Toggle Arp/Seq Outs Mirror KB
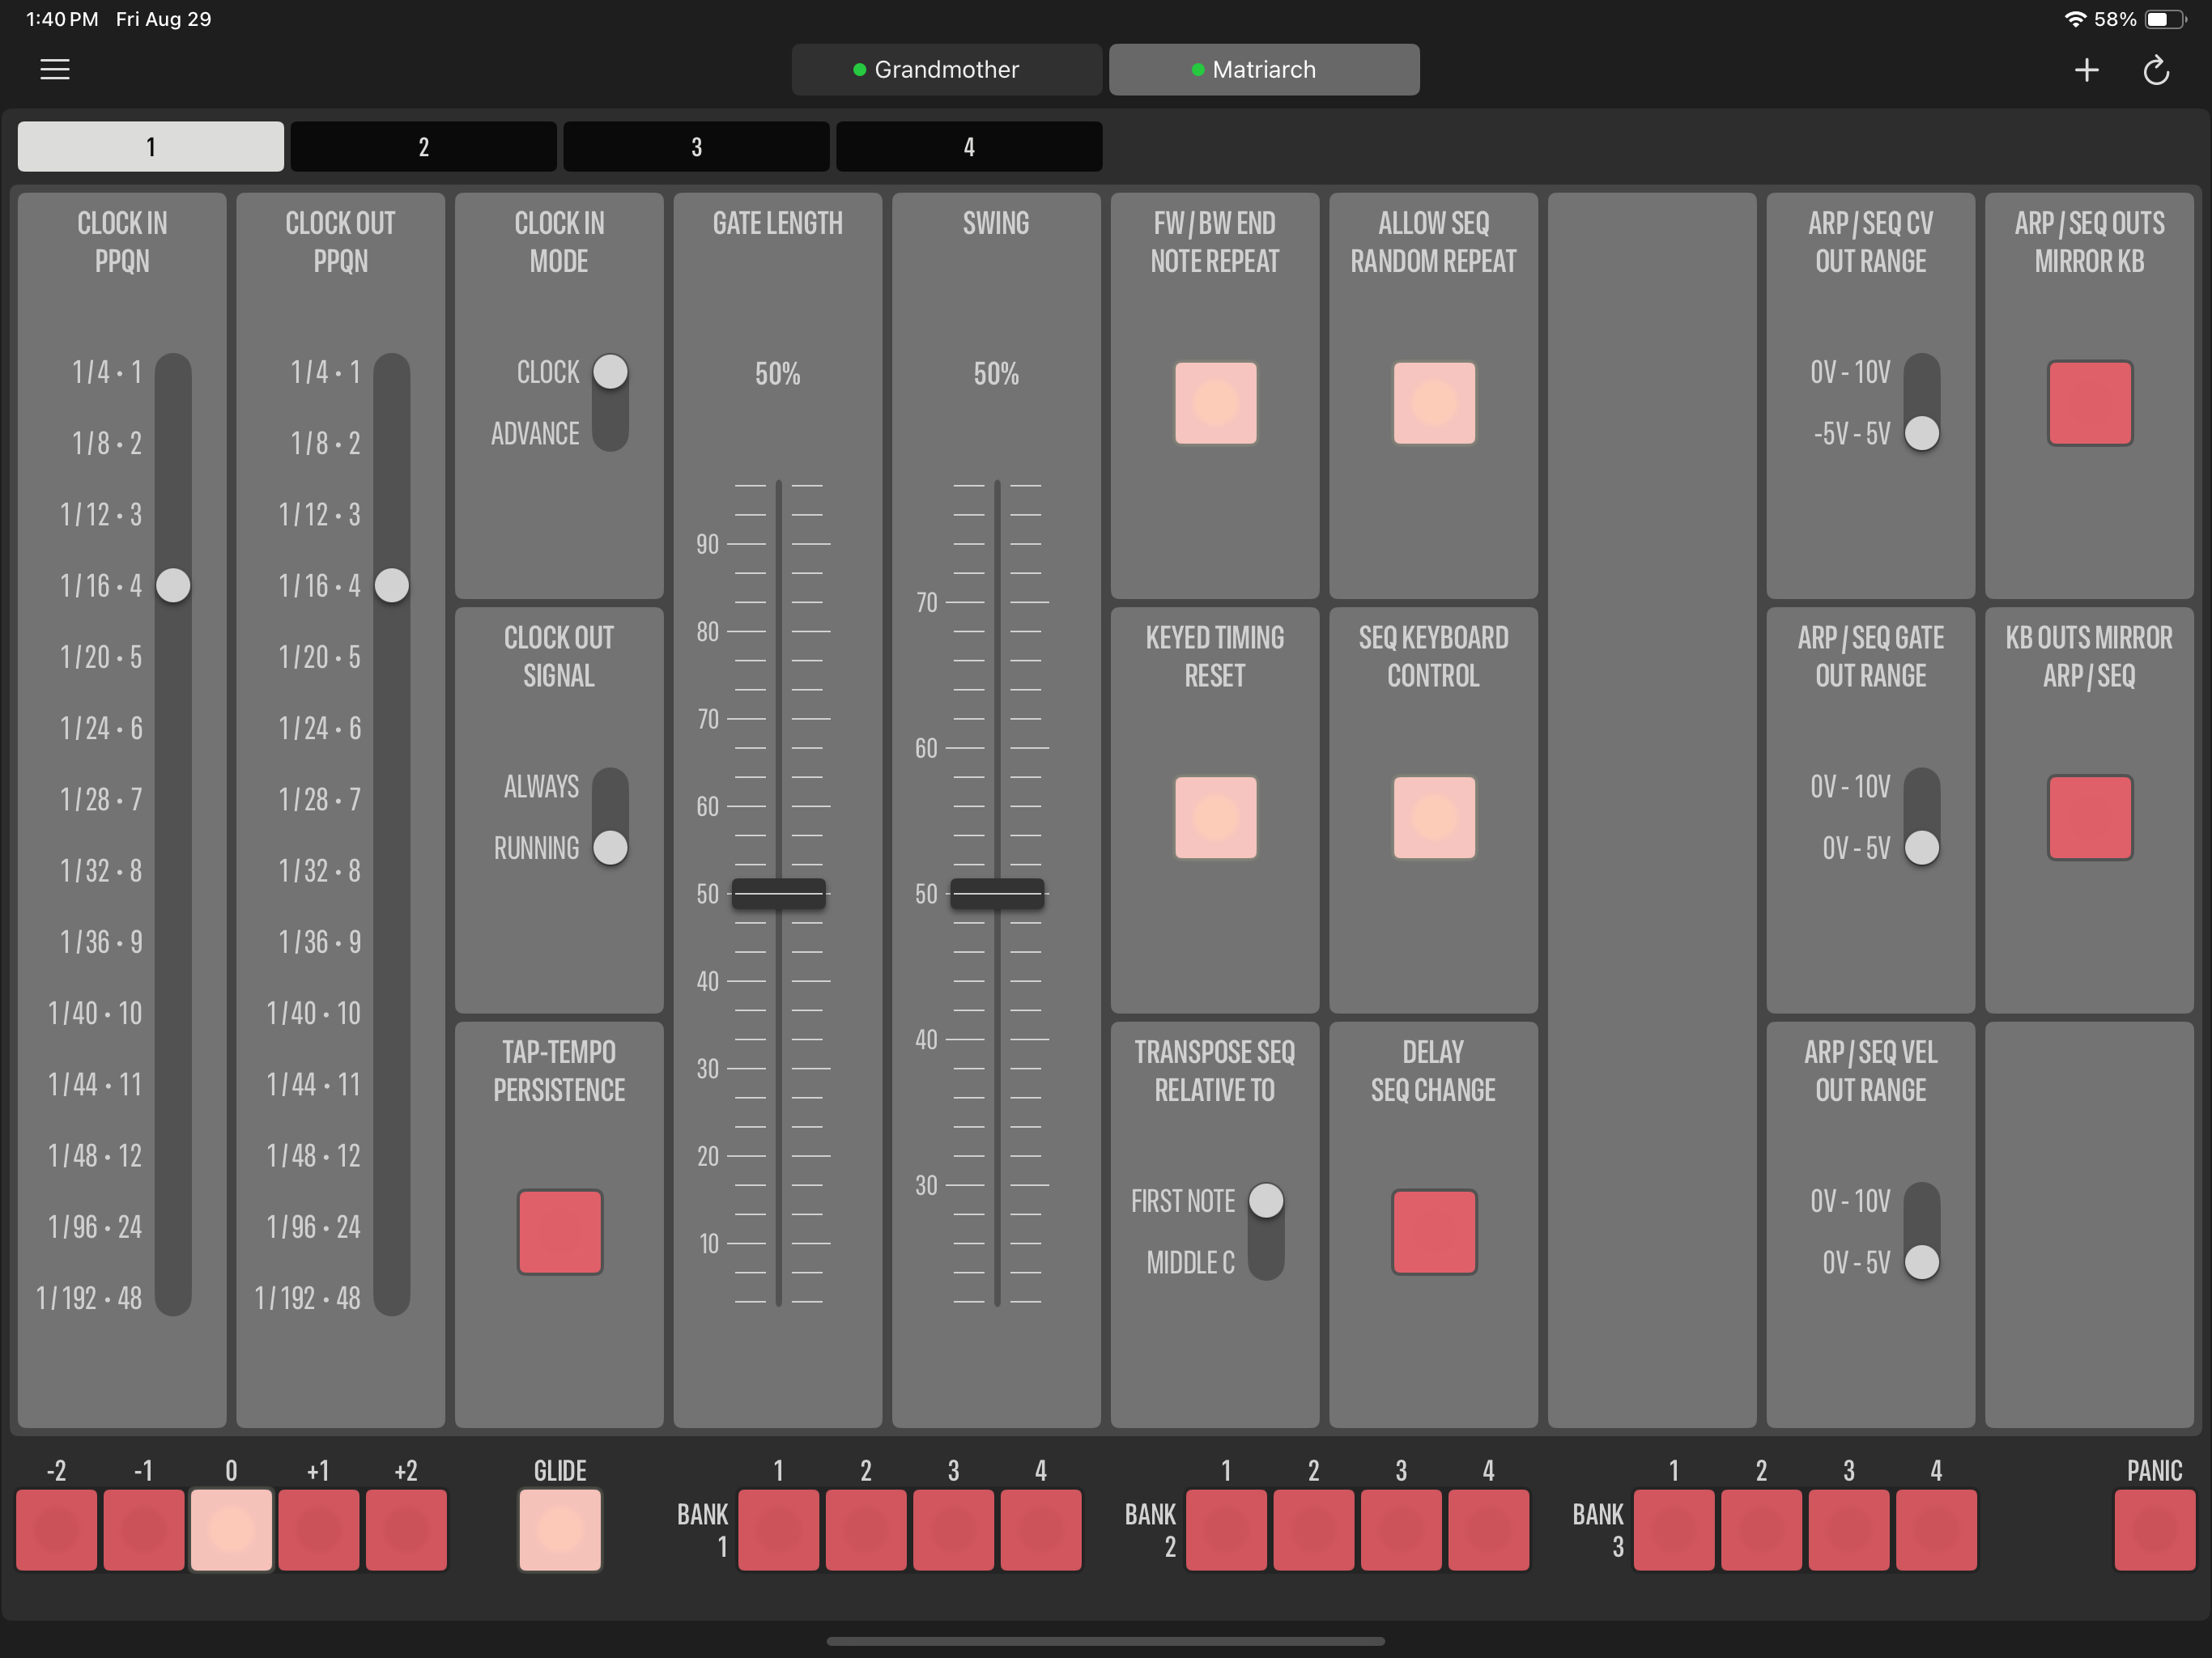 click(x=2090, y=403)
